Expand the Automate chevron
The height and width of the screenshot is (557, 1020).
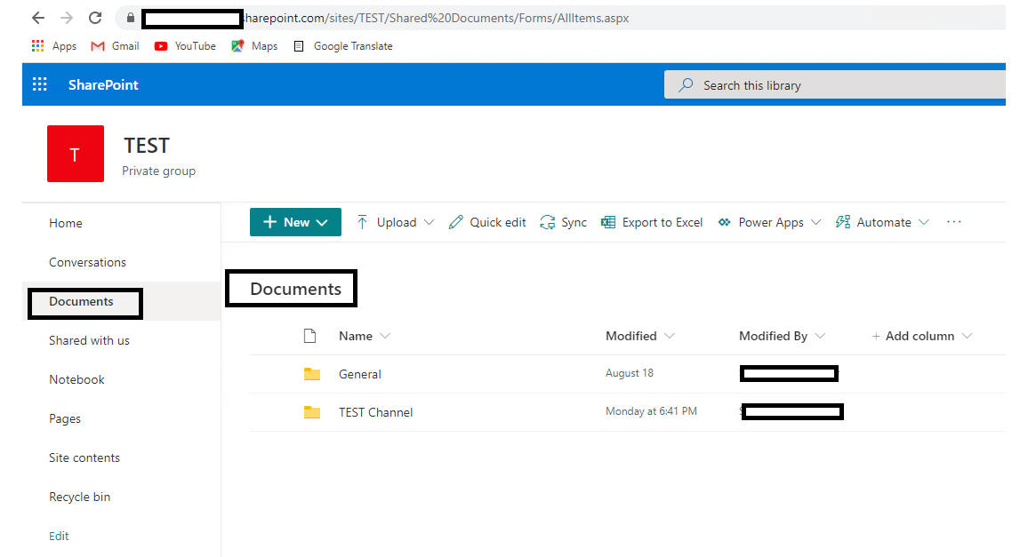[924, 222]
